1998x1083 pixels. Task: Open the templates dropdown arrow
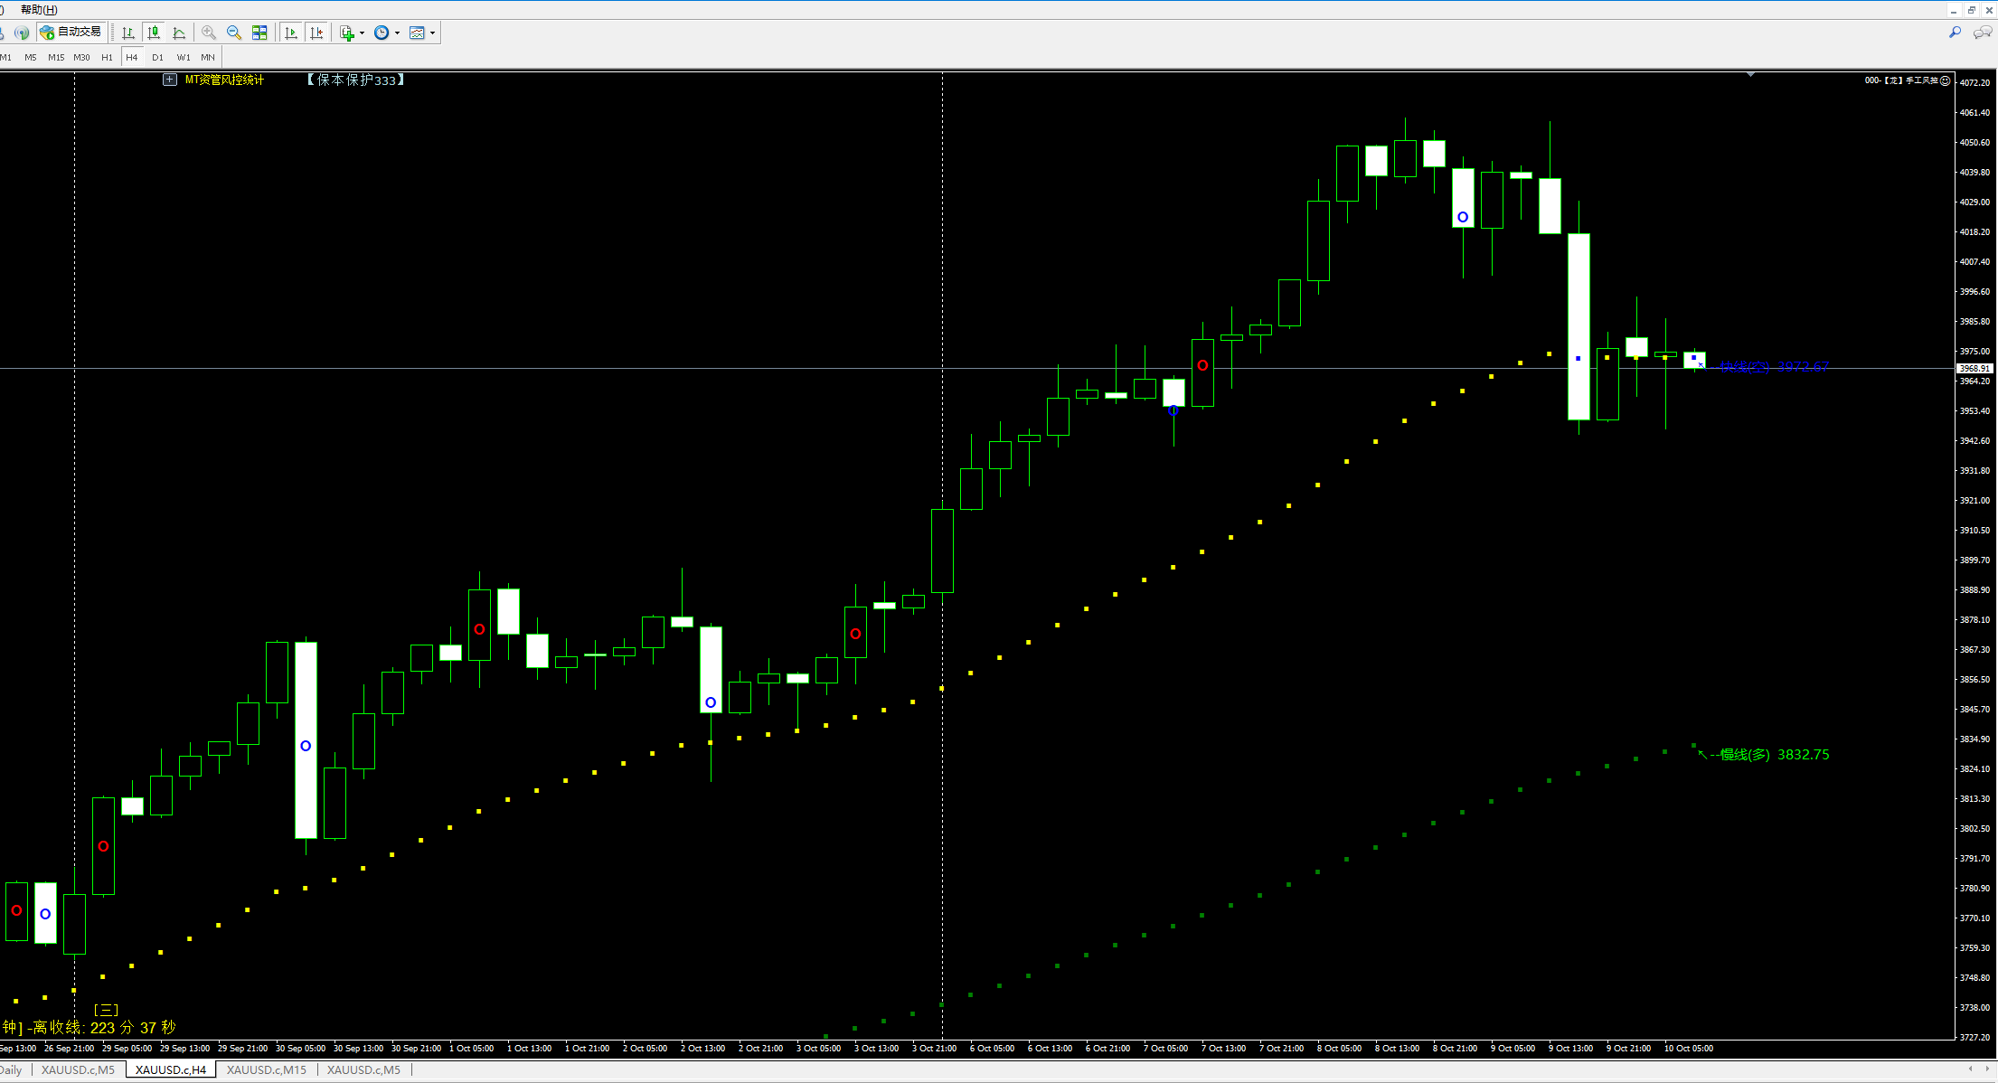pos(432,33)
